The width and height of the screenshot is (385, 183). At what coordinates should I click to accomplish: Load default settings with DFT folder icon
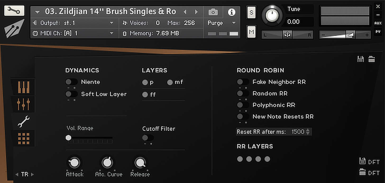[x=362, y=172]
